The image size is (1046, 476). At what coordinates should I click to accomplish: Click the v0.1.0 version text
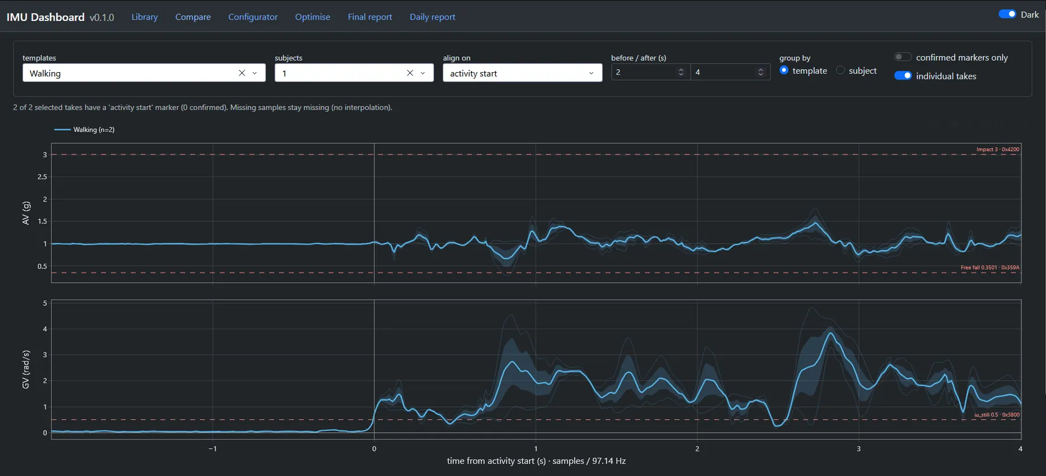102,17
